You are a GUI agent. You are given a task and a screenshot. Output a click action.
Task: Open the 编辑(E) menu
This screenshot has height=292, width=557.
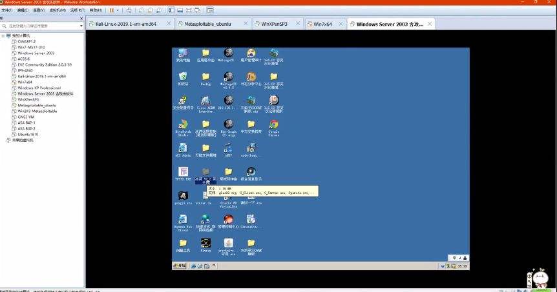(x=23, y=10)
